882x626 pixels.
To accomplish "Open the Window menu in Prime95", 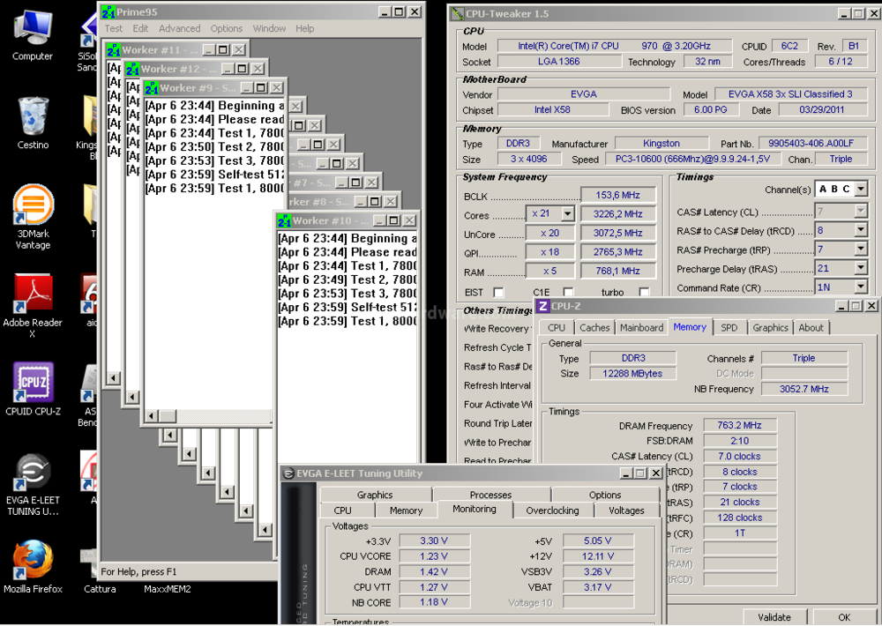I will pyautogui.click(x=269, y=29).
